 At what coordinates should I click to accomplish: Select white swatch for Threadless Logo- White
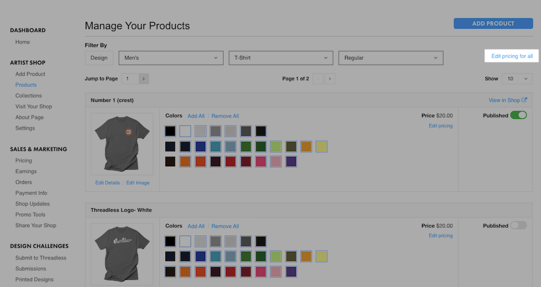click(185, 242)
